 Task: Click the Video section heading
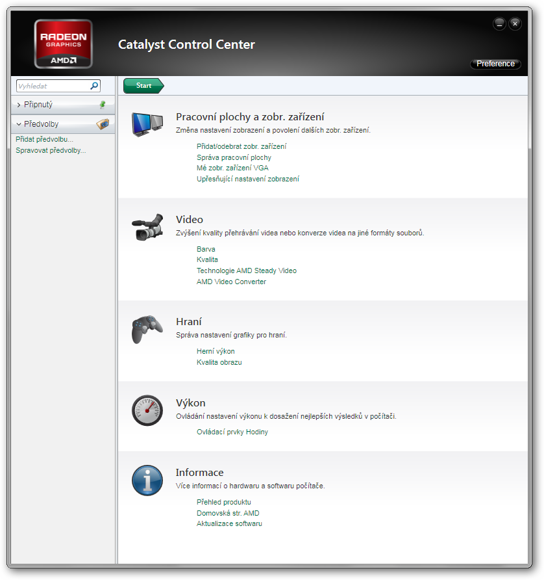tap(190, 220)
